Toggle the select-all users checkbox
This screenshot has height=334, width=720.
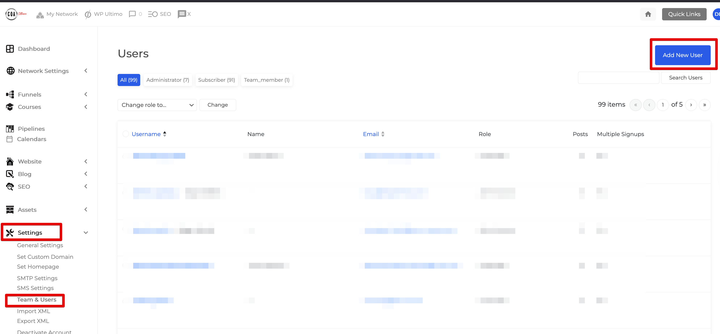126,134
